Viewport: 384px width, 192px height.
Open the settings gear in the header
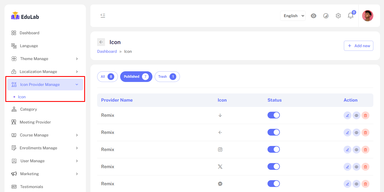pyautogui.click(x=338, y=16)
